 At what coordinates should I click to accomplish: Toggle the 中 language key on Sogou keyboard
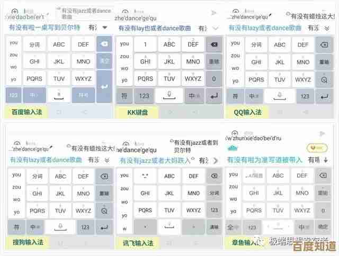(34, 227)
